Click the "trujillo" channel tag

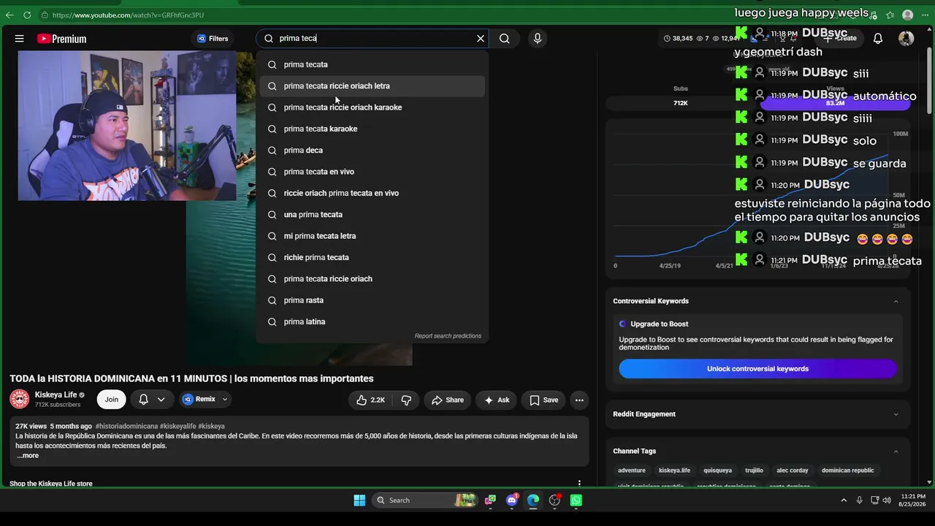click(754, 470)
